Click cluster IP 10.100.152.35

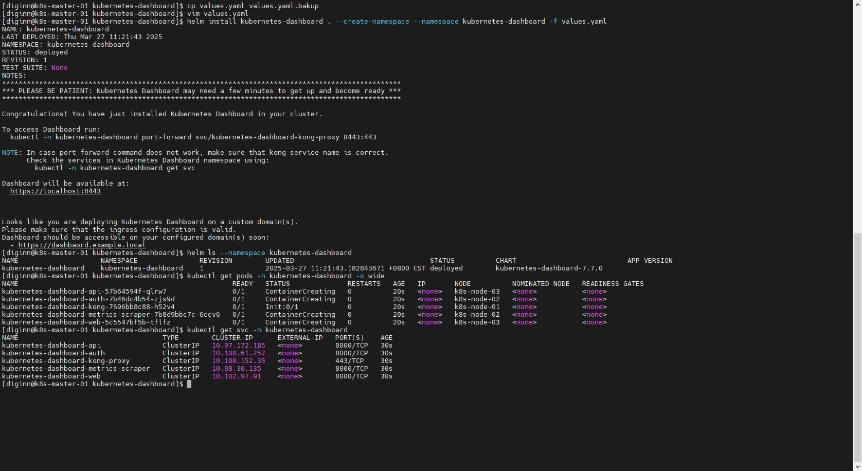tap(238, 361)
